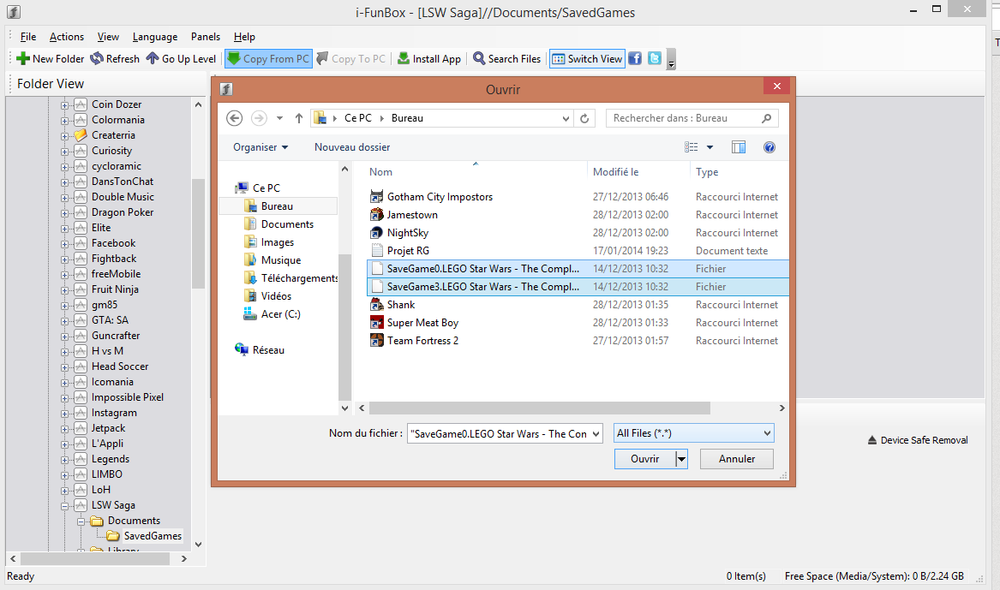The width and height of the screenshot is (1000, 590).
Task: Select SavedGames folder in Folder View
Action: (x=153, y=536)
